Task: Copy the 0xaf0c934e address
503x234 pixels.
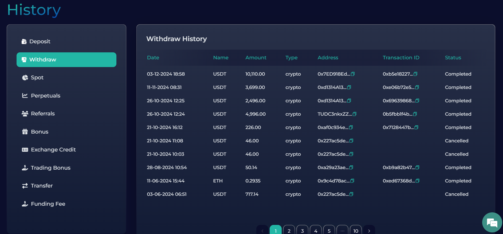Action: 351,127
